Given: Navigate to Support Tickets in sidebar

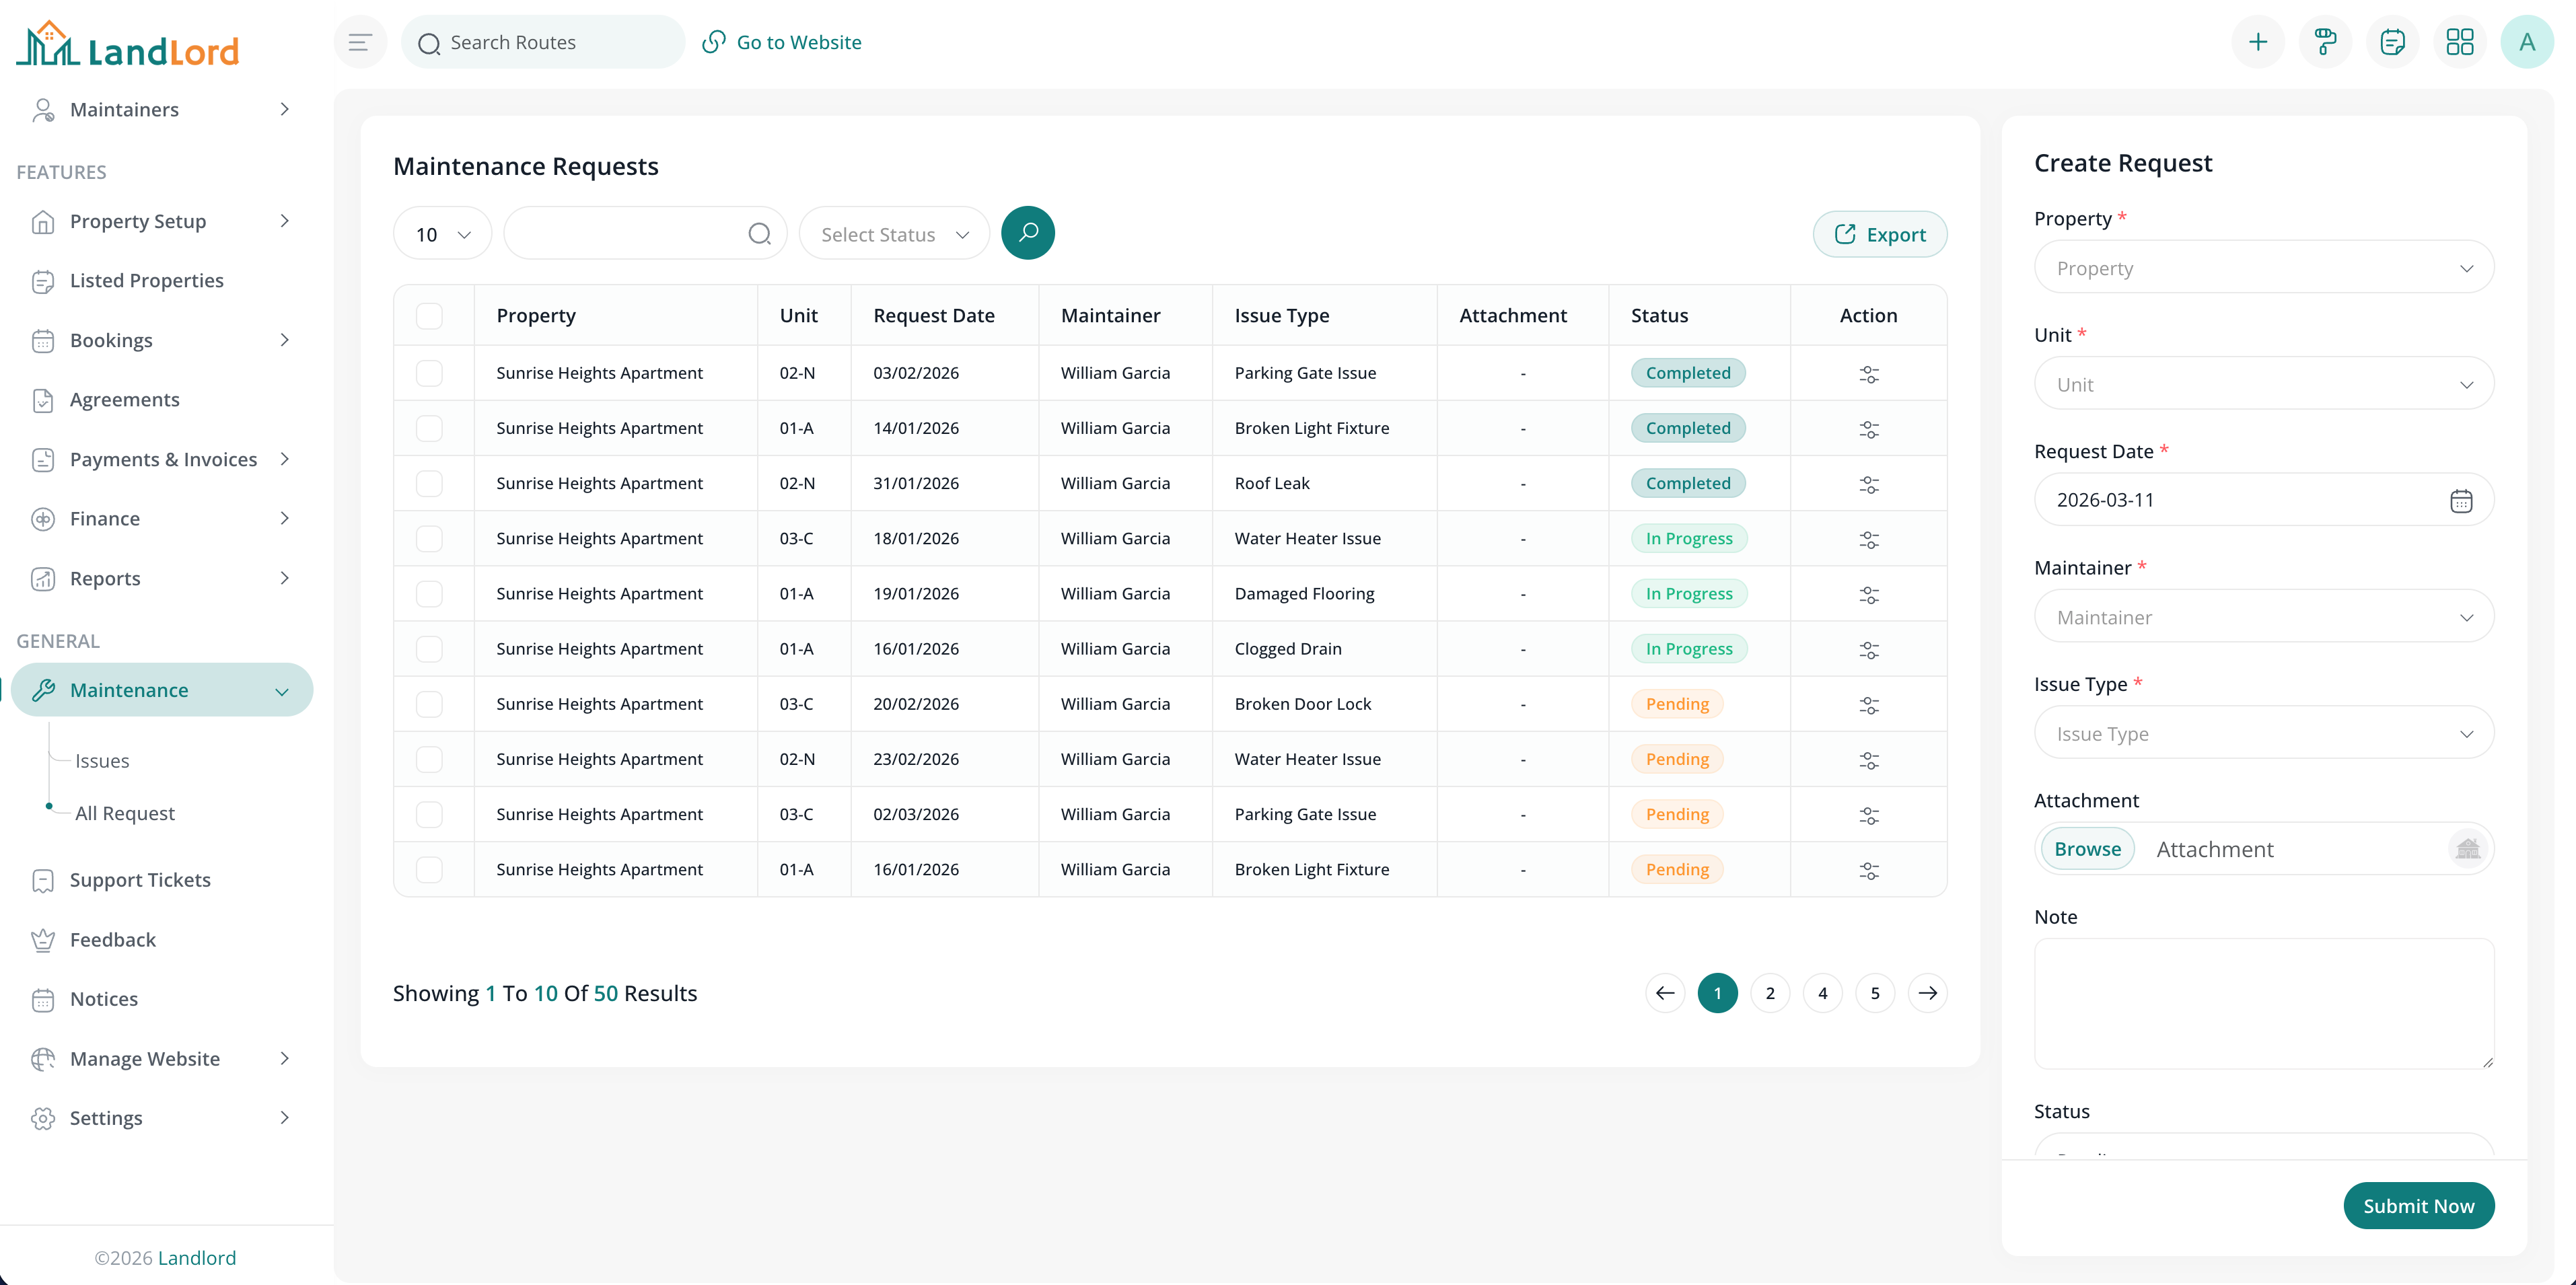Looking at the screenshot, I should click(x=140, y=880).
